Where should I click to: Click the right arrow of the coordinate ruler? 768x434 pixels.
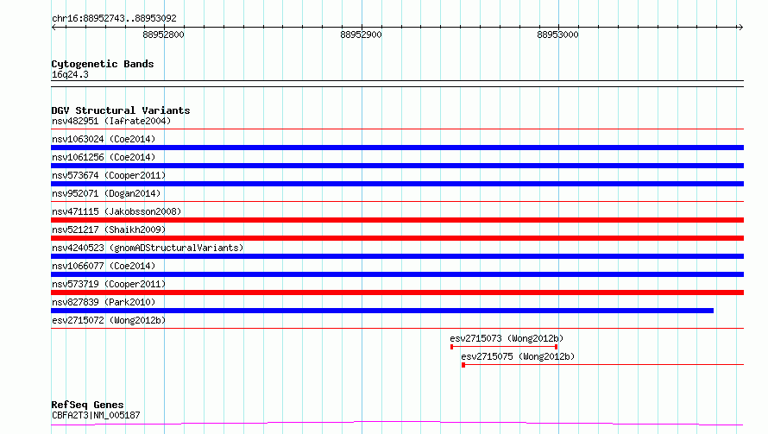coord(740,28)
